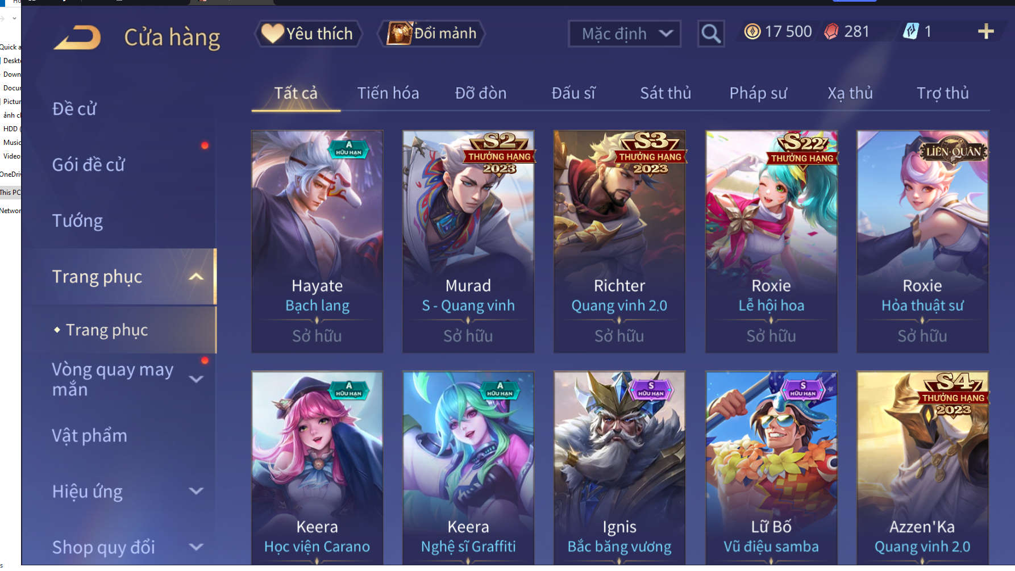Open the Tướng sidebar menu
1015x571 pixels.
pyautogui.click(x=78, y=221)
